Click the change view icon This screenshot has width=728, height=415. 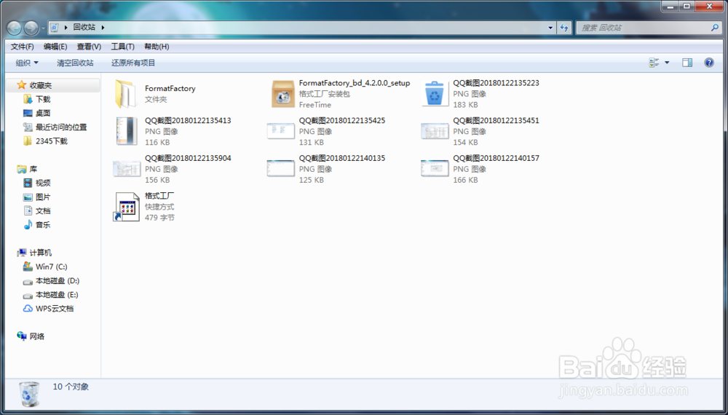(x=654, y=63)
